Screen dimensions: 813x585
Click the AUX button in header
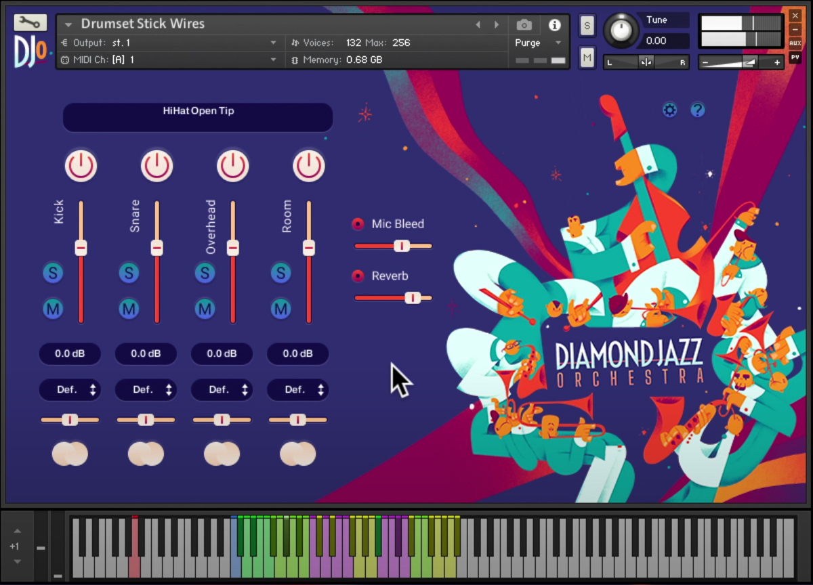tap(795, 43)
